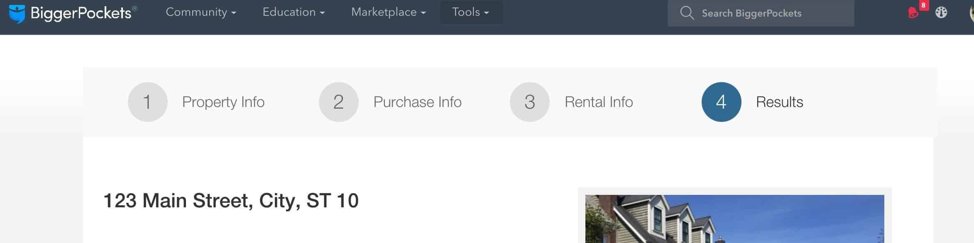
Task: Go to the Purchase Info step
Action: (417, 102)
